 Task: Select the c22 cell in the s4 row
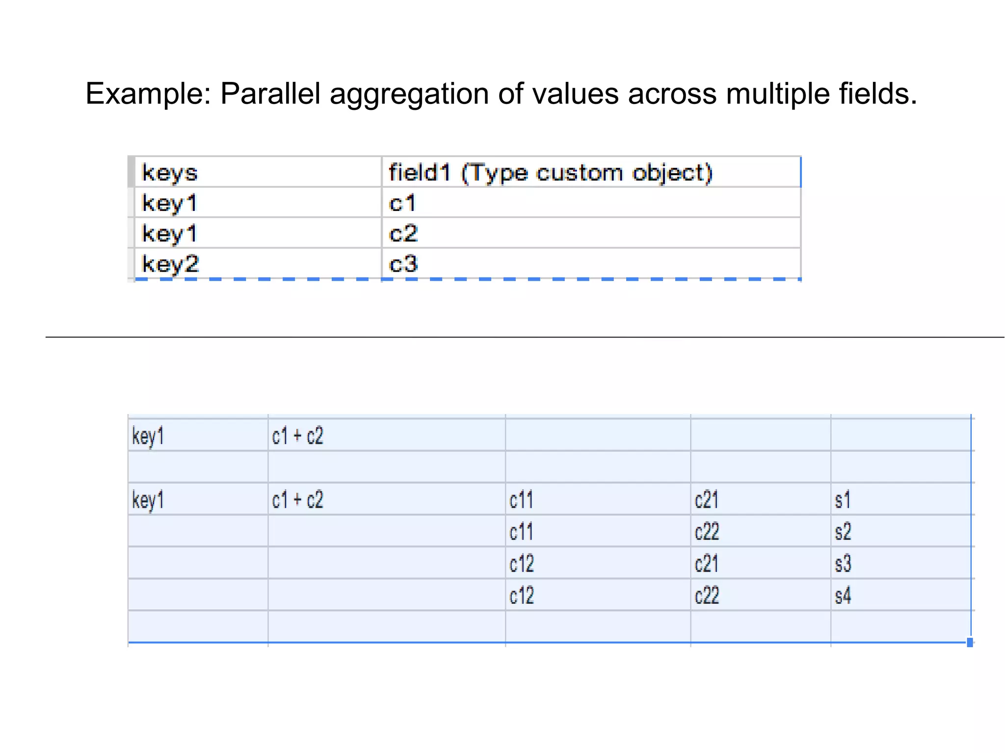(761, 595)
